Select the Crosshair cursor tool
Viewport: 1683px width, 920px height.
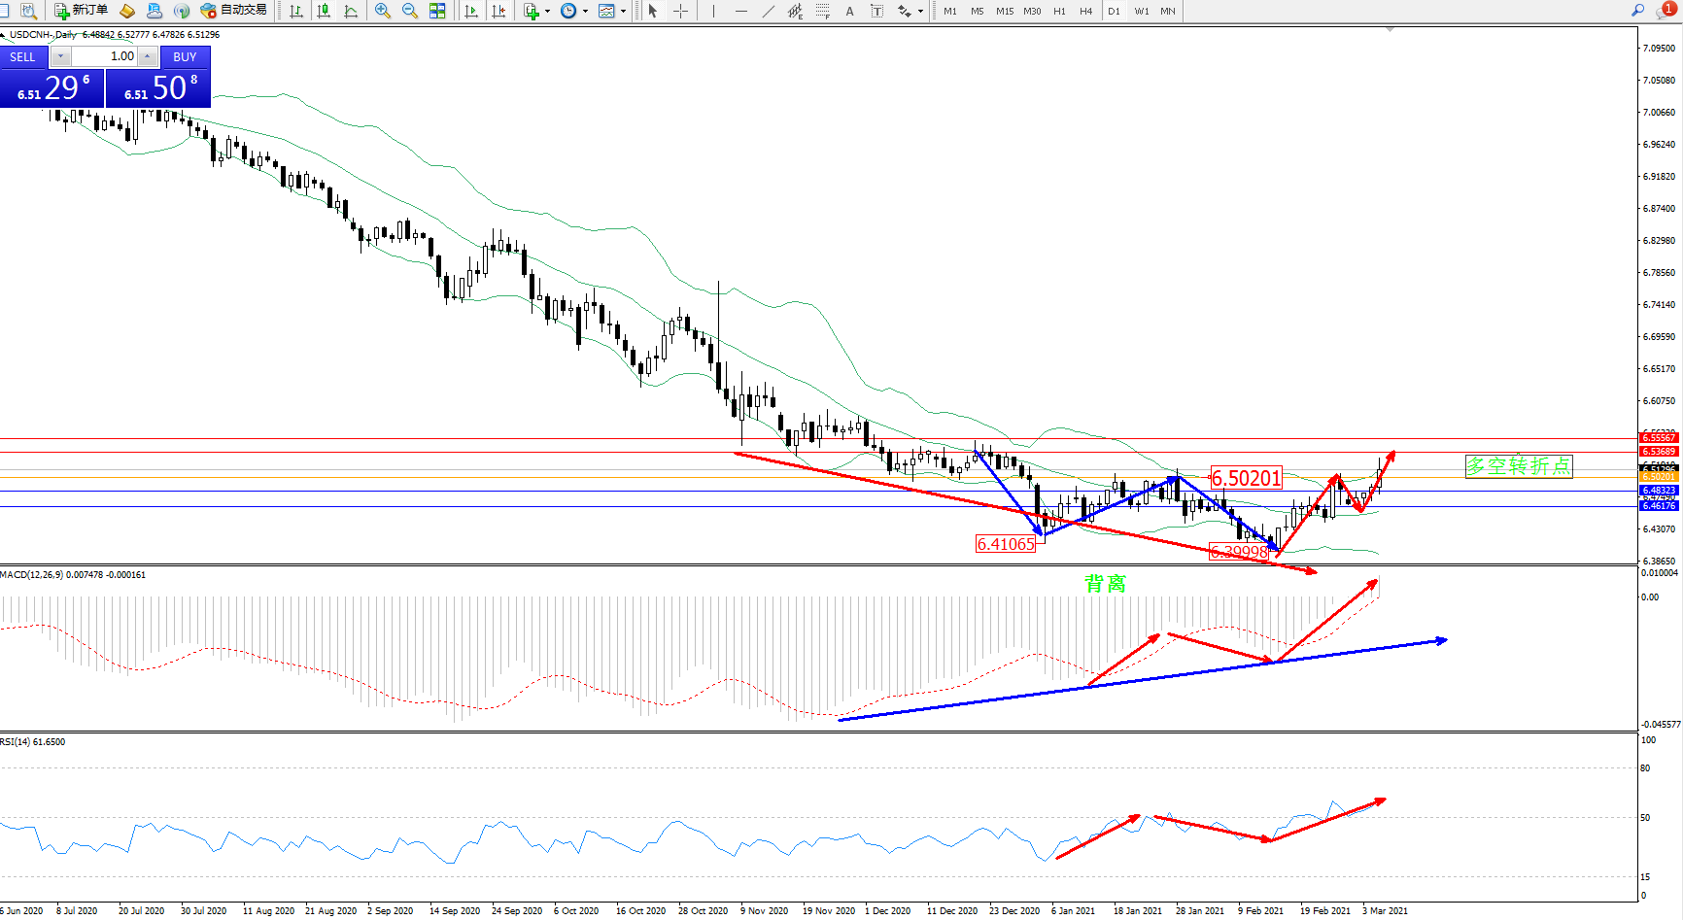680,11
